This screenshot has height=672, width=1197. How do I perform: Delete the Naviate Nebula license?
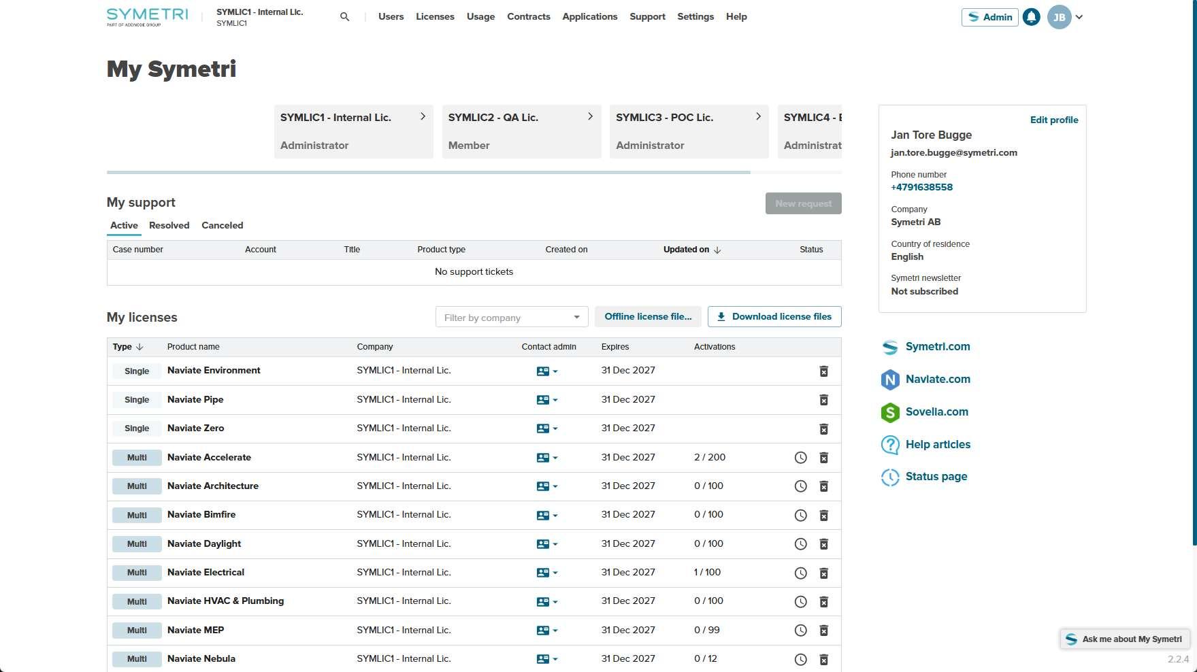823,660
